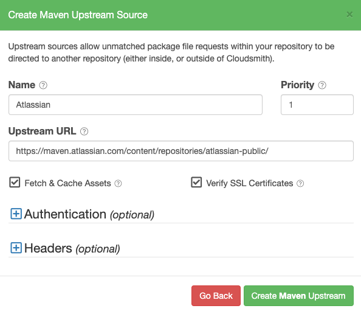Expand the Authentication (optional) section
Viewport: 361px width, 314px height.
click(16, 214)
